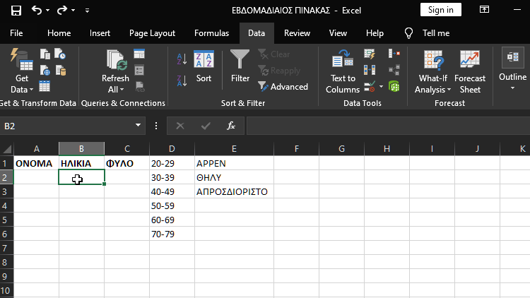Open the Name Box dropdown arrow
This screenshot has width=530, height=298.
point(139,126)
